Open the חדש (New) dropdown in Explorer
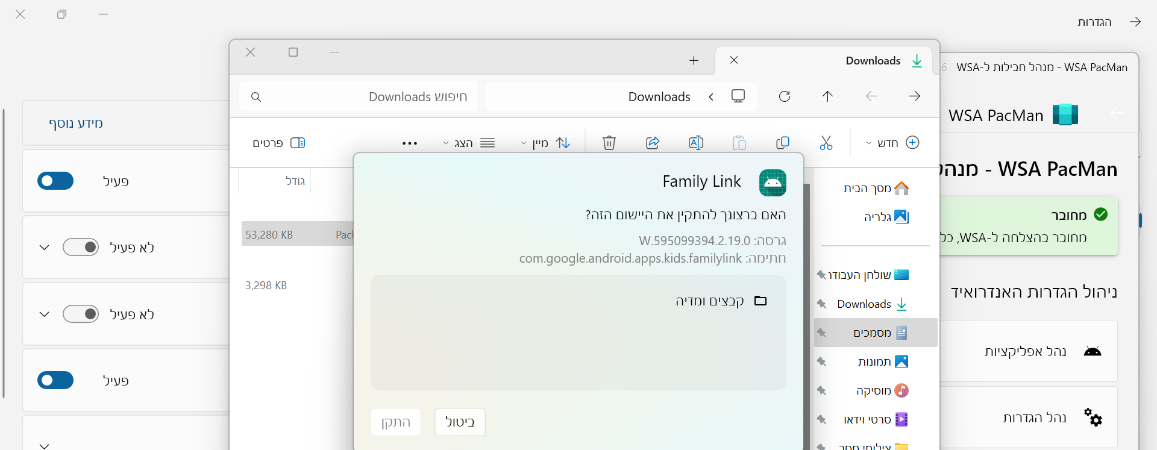Image resolution: width=1157 pixels, height=450 pixels. (892, 143)
